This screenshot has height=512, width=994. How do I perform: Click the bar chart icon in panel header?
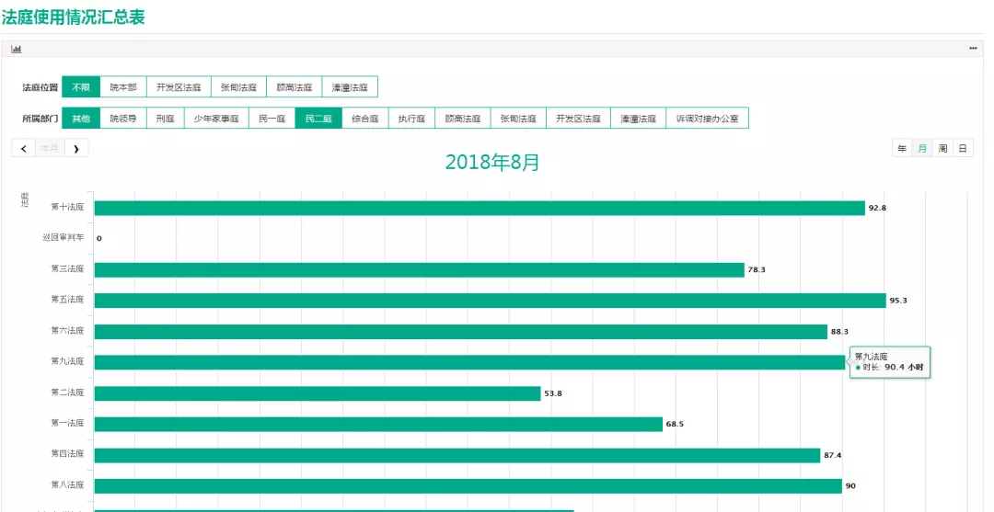pyautogui.click(x=17, y=49)
